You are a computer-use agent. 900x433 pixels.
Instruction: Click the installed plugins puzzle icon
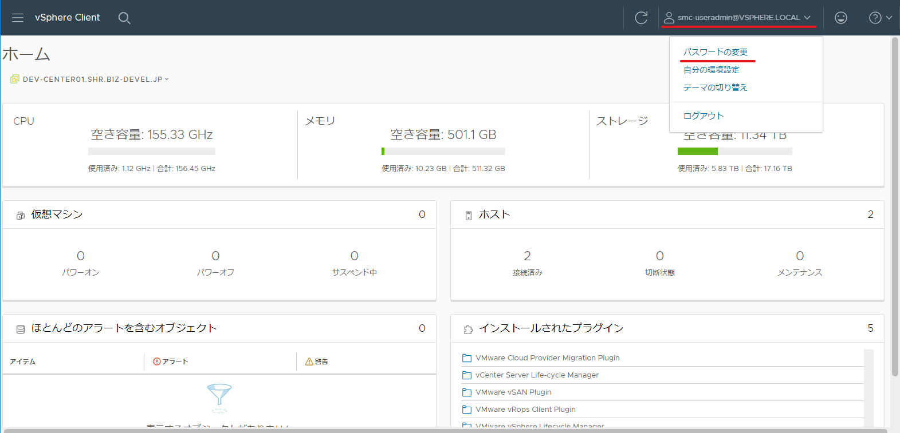tap(468, 329)
